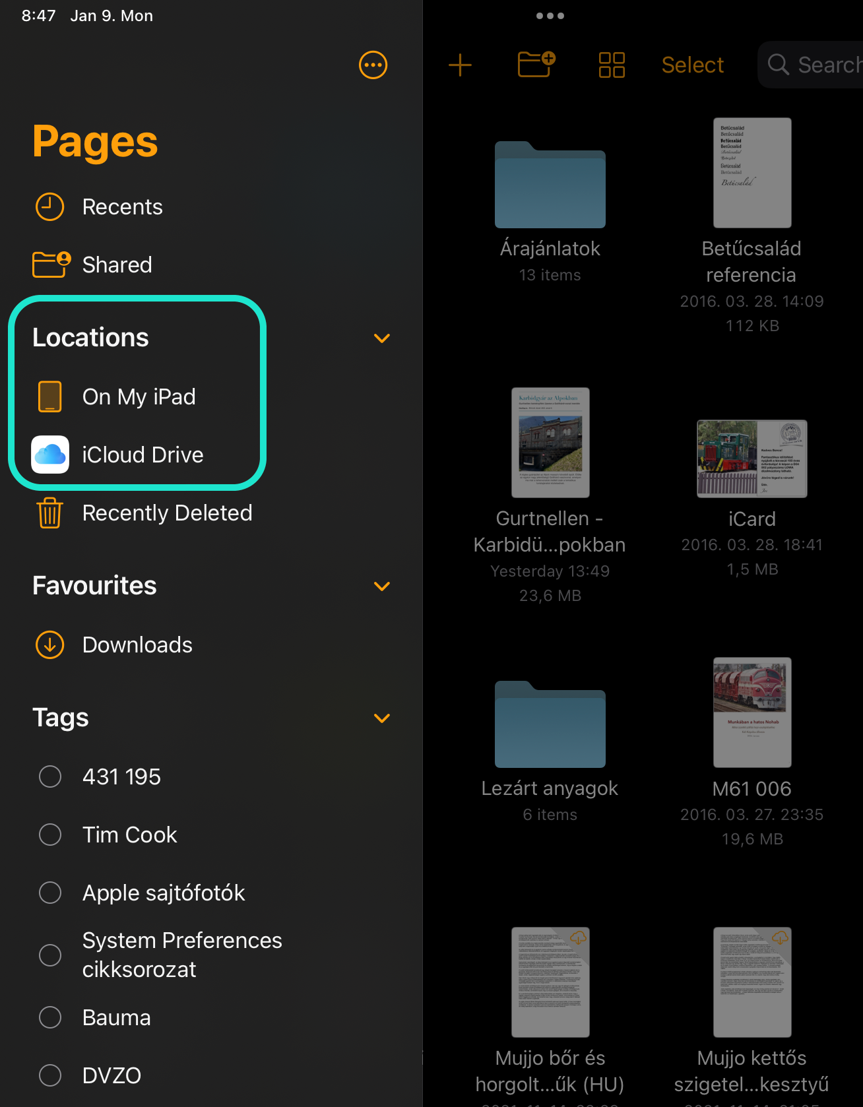Click System Preferences cikksorozat label
This screenshot has height=1107, width=863.
182,955
